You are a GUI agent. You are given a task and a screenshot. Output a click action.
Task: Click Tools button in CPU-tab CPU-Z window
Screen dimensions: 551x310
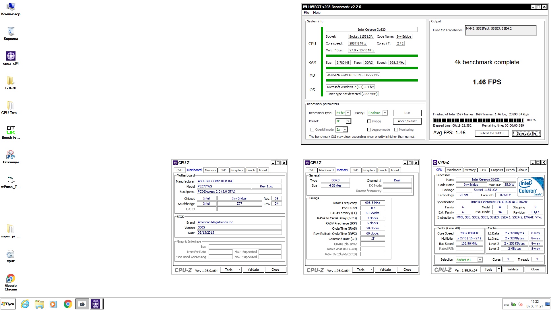coord(488,269)
